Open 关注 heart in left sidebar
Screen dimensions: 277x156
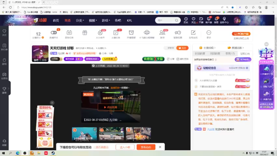pos(4,33)
